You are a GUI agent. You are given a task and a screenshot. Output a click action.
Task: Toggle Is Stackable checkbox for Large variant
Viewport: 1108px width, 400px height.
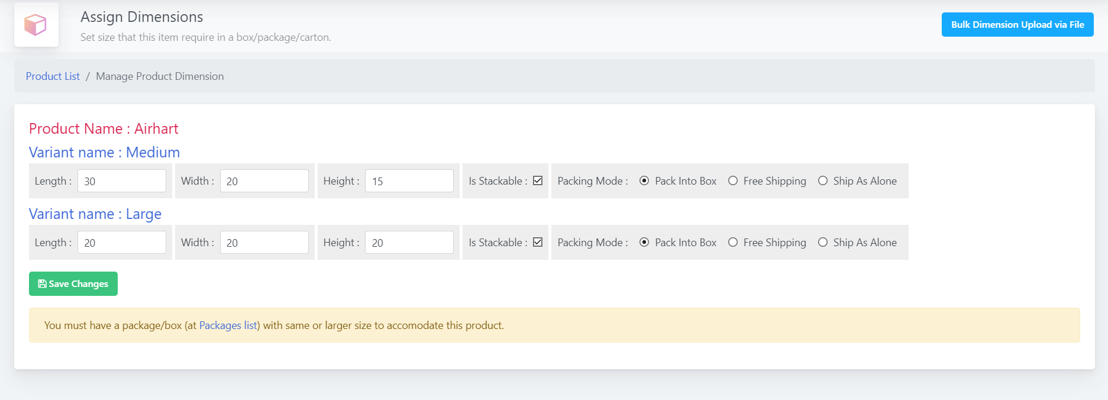tap(538, 243)
